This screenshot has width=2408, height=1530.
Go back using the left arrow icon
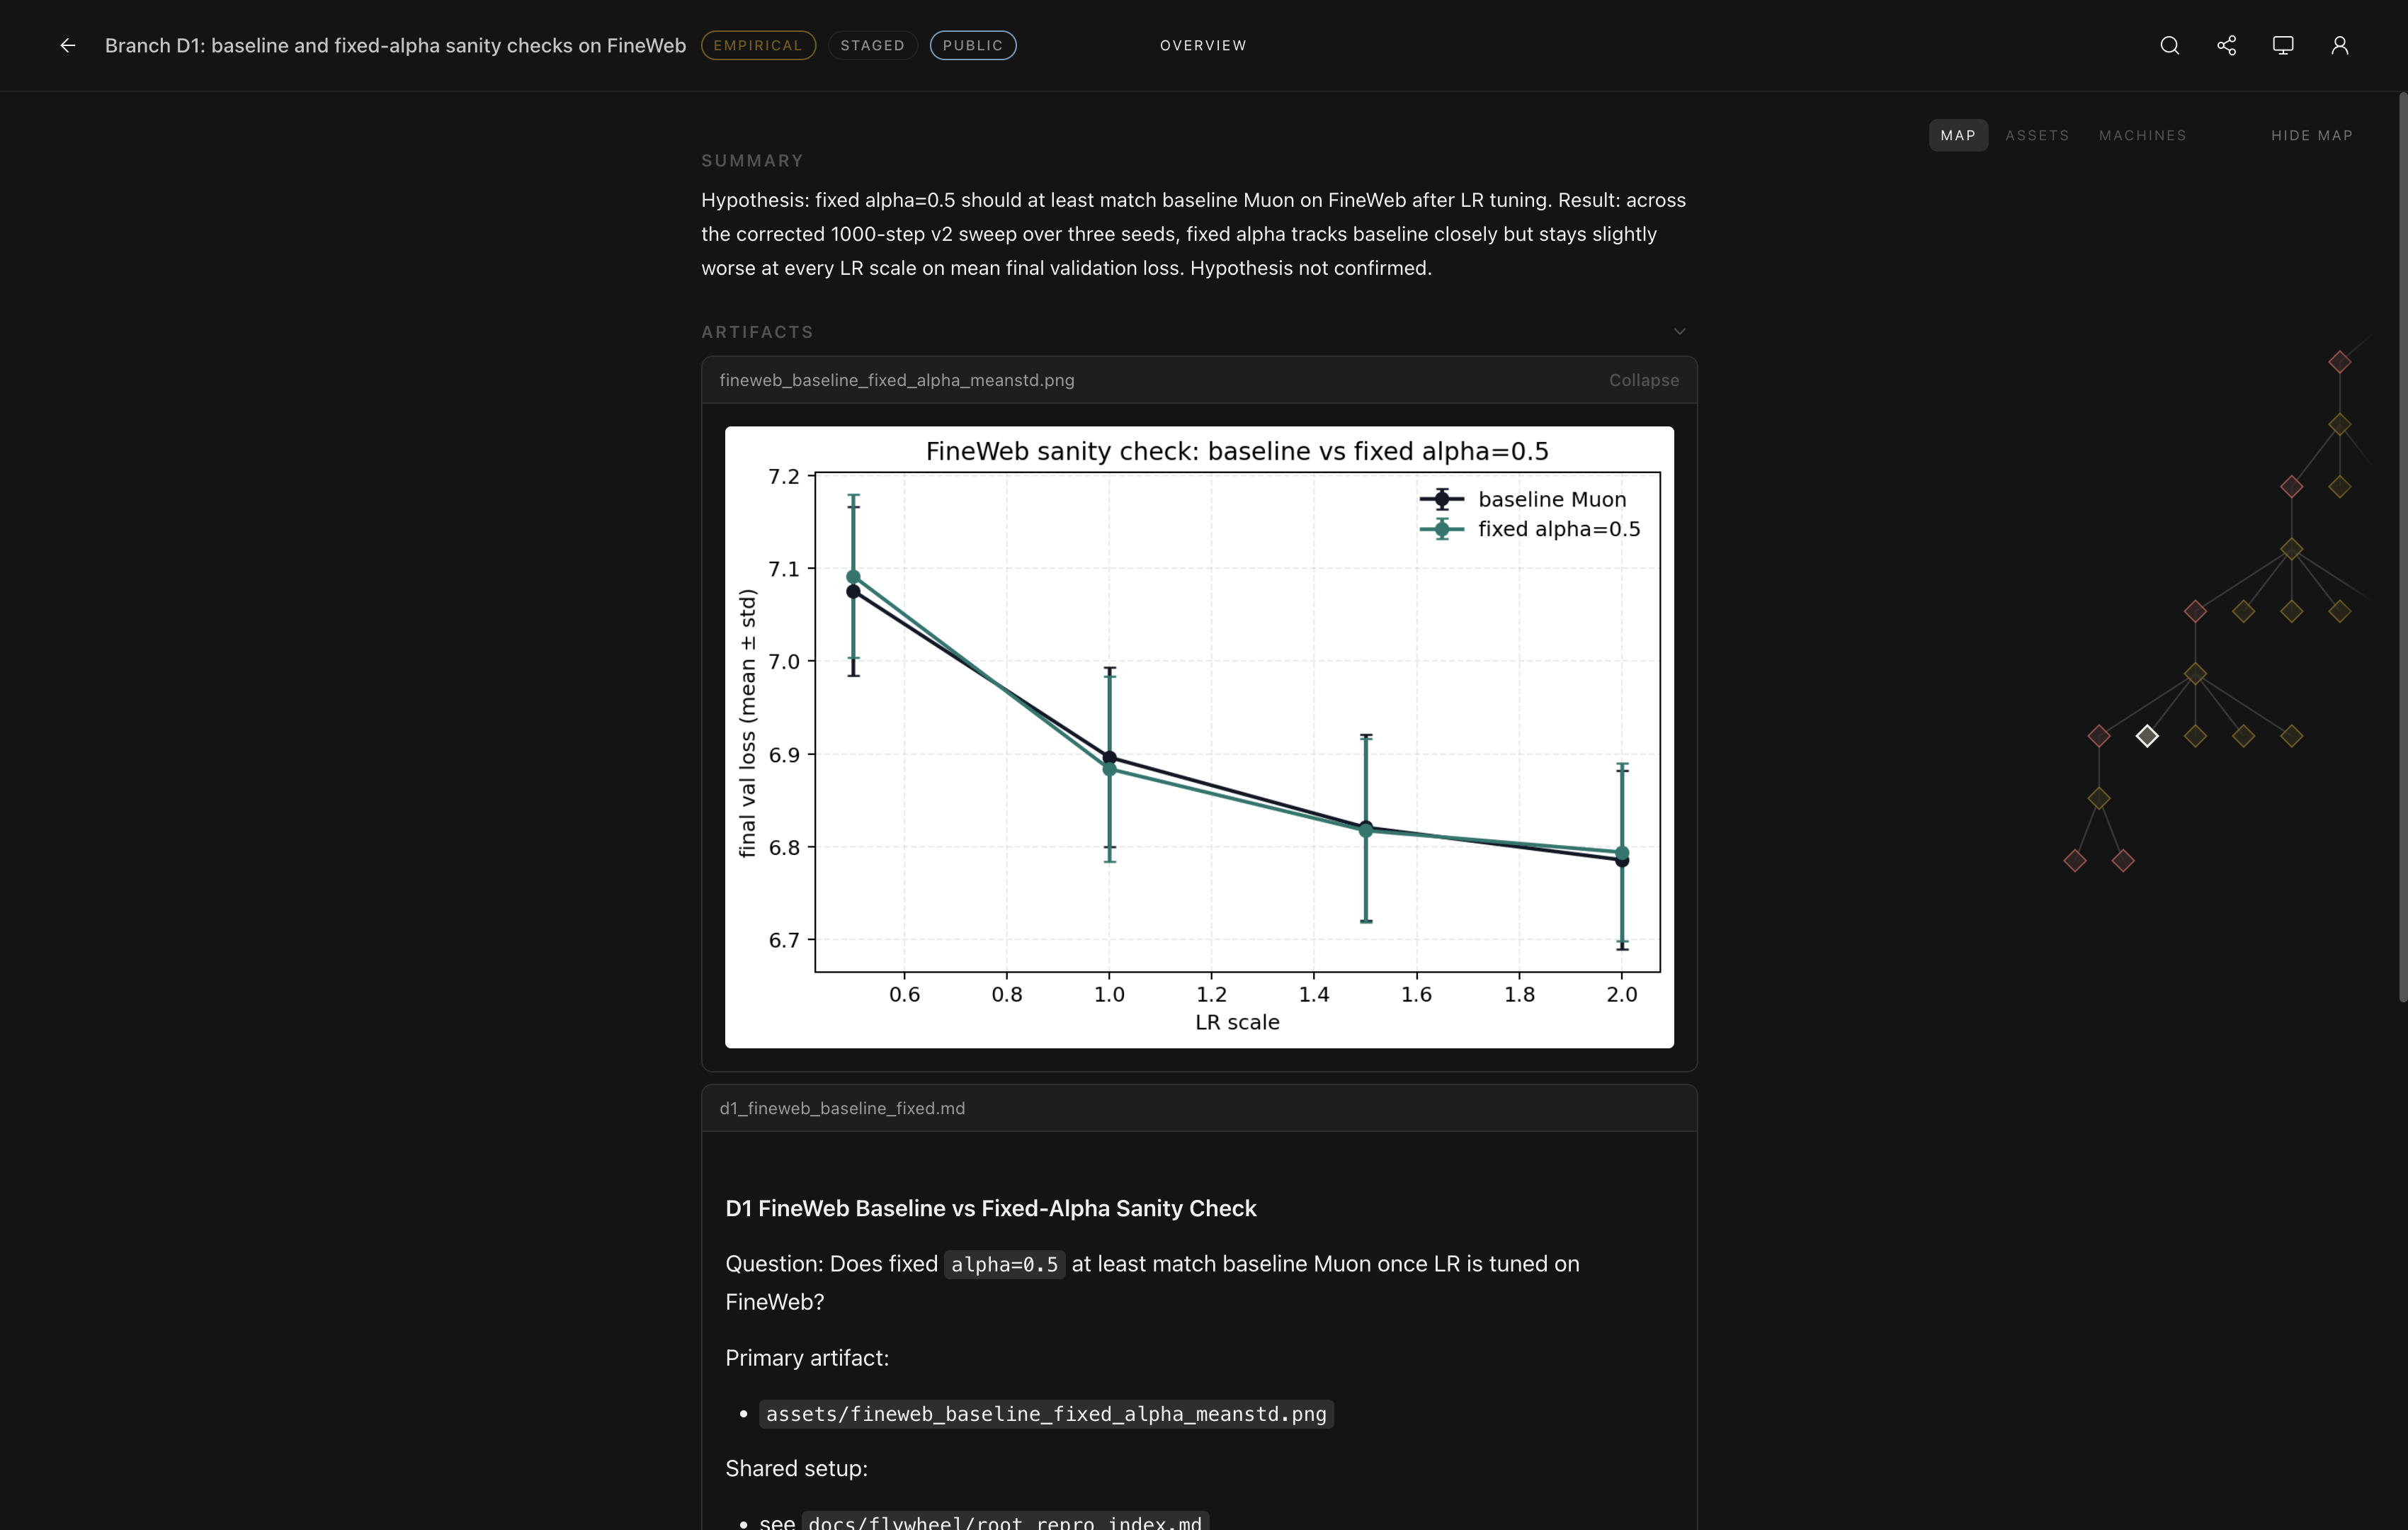pyautogui.click(x=68, y=45)
